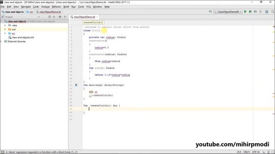Image resolution: width=275 pixels, height=154 pixels.
Task: Open the File menu
Action: tap(3, 7)
